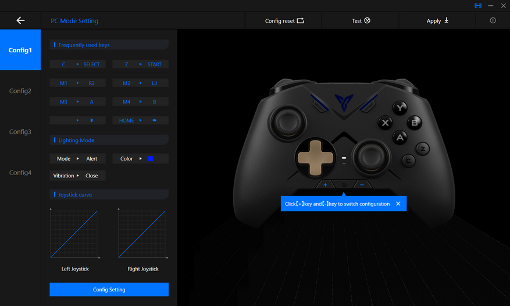Open the Right Joystick curve graph

click(142, 233)
